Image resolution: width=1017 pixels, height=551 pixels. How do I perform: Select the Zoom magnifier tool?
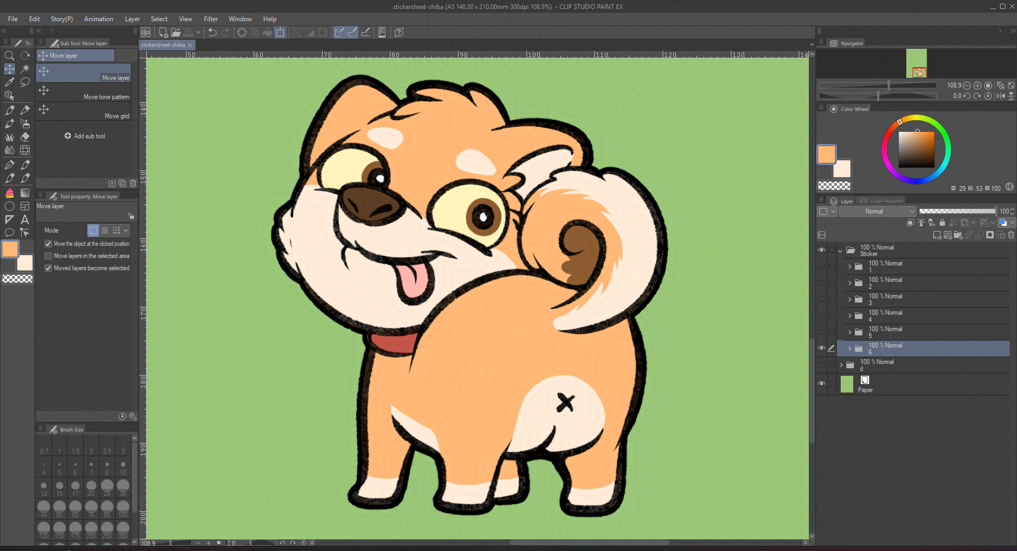pyautogui.click(x=9, y=56)
